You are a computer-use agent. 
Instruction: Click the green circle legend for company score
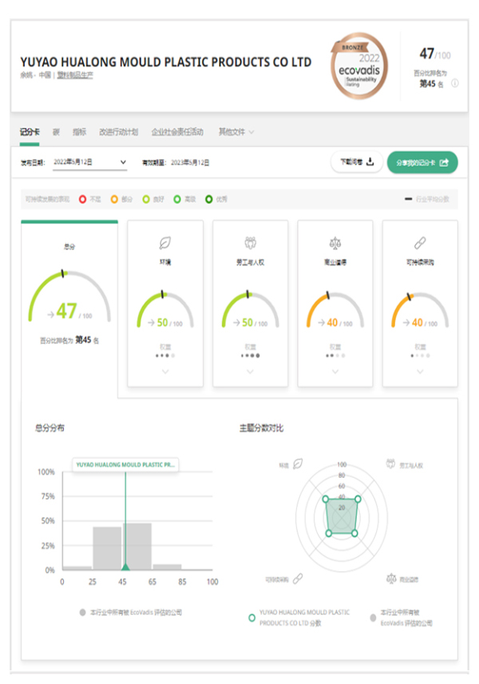251,618
